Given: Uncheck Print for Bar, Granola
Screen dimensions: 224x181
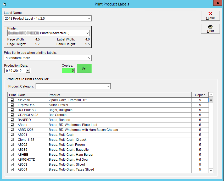Looking at the screenshot, I should [x=12, y=115].
